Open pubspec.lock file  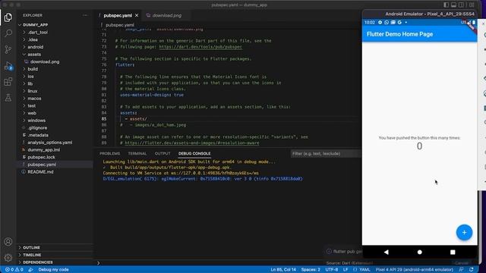point(41,157)
